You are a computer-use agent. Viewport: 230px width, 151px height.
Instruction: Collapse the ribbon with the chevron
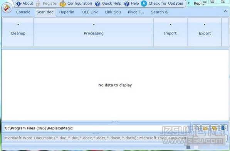coord(225,11)
